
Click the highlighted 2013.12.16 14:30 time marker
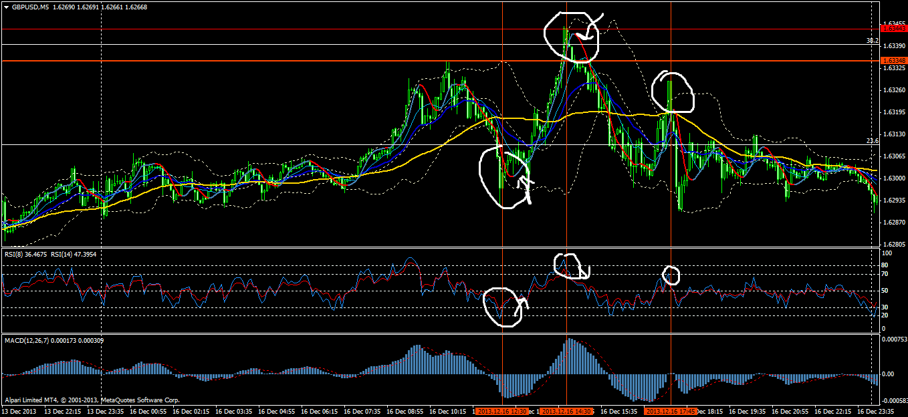[567, 411]
